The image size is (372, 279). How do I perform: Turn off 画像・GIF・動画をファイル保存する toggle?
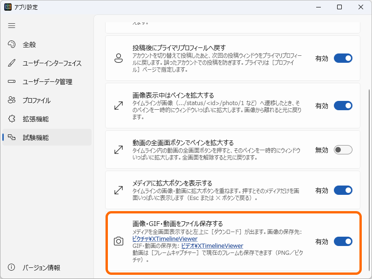343,241
